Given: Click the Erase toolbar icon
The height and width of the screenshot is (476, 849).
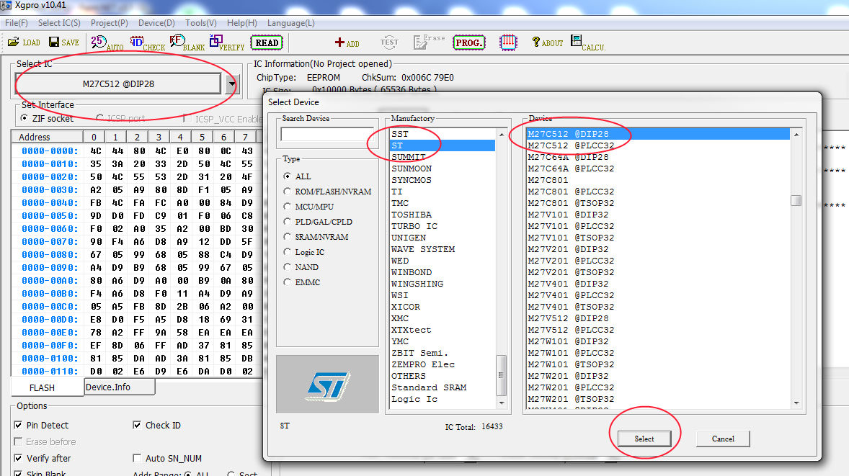Looking at the screenshot, I should [429, 42].
